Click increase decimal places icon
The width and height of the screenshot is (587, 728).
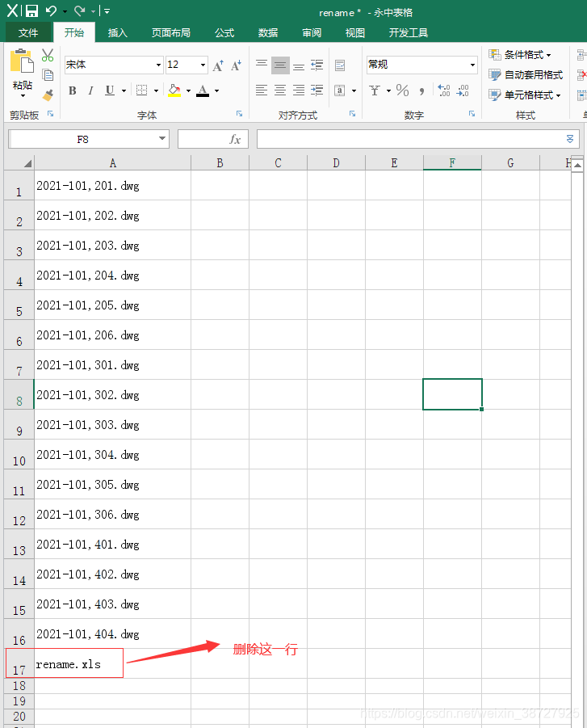(x=444, y=90)
